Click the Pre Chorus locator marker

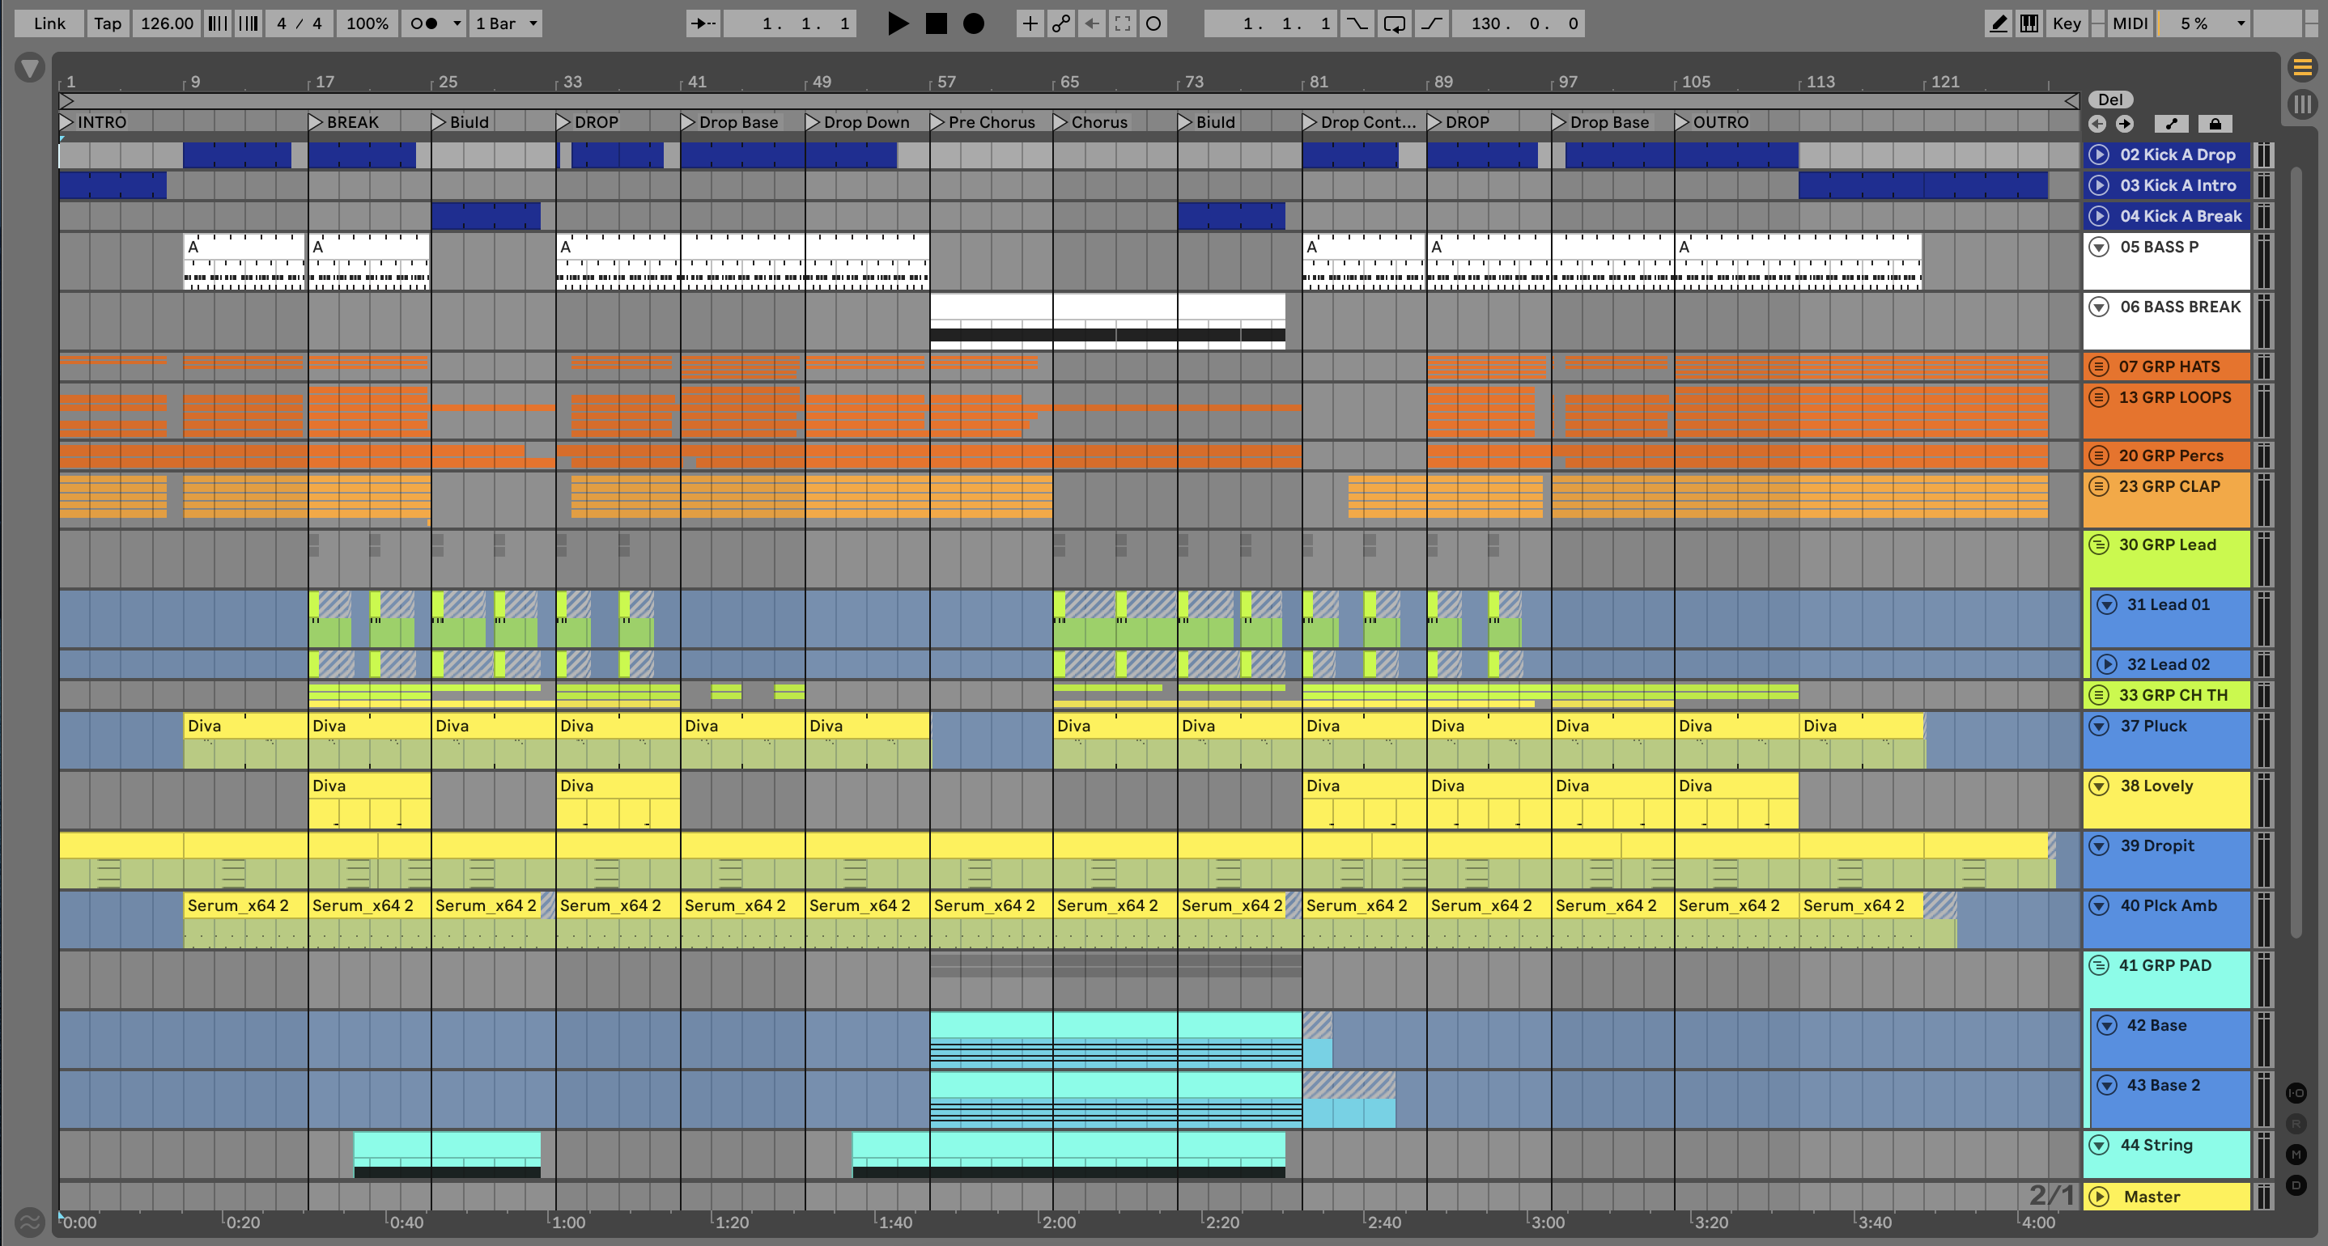[938, 122]
